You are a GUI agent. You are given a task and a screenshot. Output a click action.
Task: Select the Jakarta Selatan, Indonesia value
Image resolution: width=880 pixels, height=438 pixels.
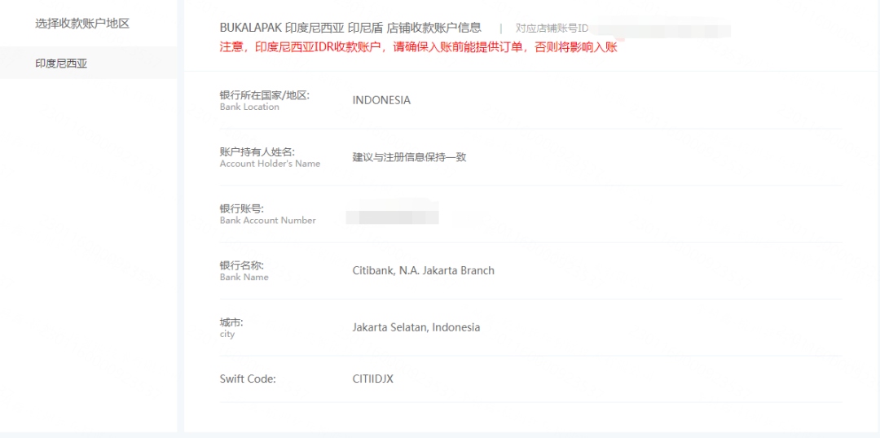(416, 327)
